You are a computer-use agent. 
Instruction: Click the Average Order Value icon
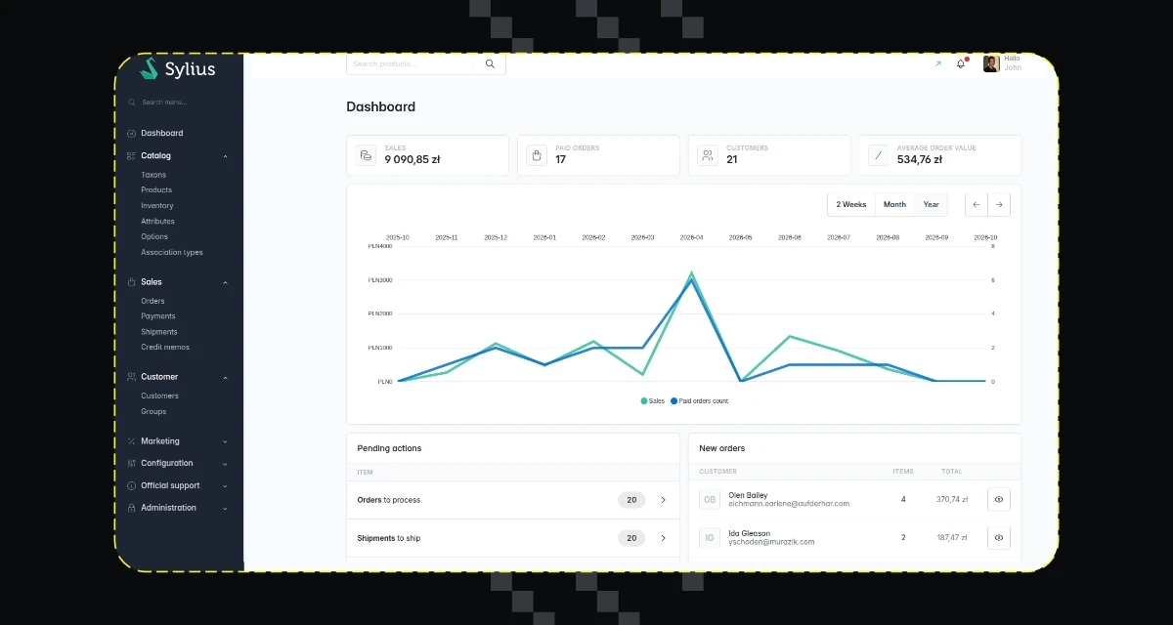[x=878, y=155]
